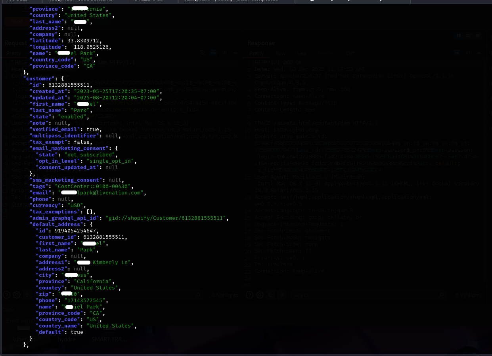
Task: Click the "default": true line
Action: (x=59, y=332)
